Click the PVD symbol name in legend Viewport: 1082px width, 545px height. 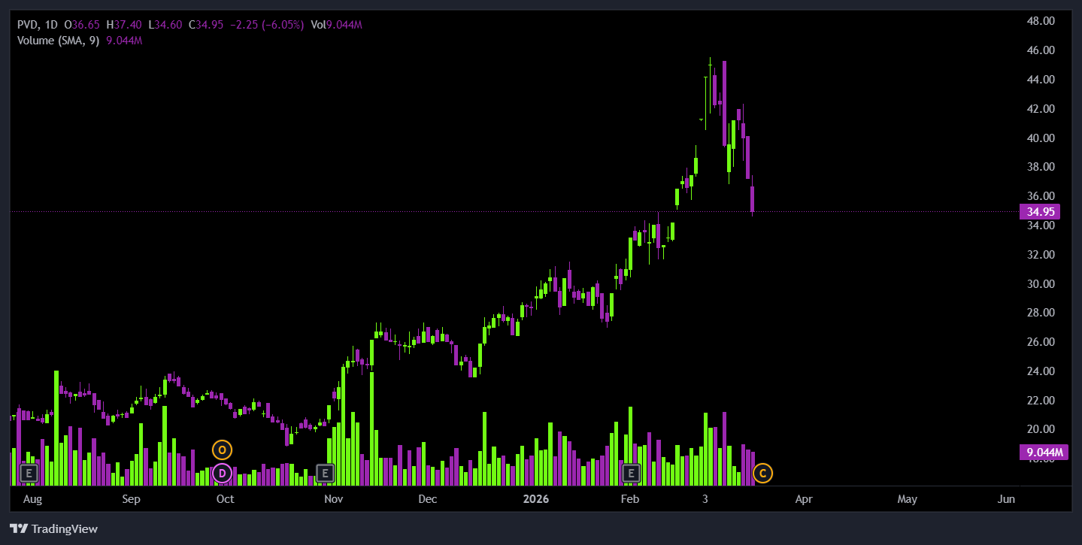click(x=28, y=25)
